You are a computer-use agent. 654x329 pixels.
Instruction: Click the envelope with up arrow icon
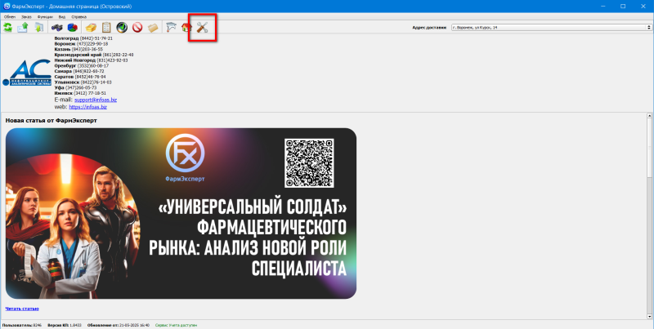pos(23,29)
